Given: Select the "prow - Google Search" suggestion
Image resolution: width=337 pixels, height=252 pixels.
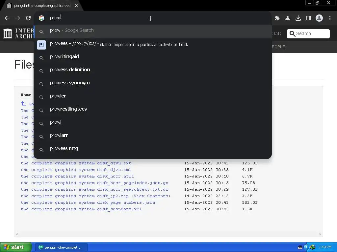Looking at the screenshot, I should [x=153, y=32].
